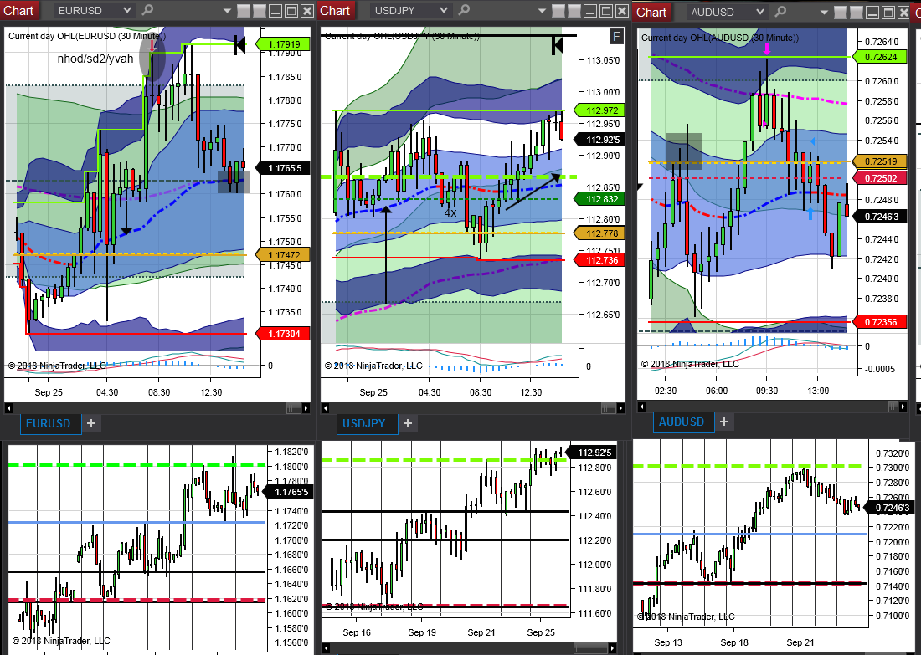Click 'Current day OHL(AUDUSD (30 Minute))' label
The width and height of the screenshot is (921, 655).
coord(719,38)
